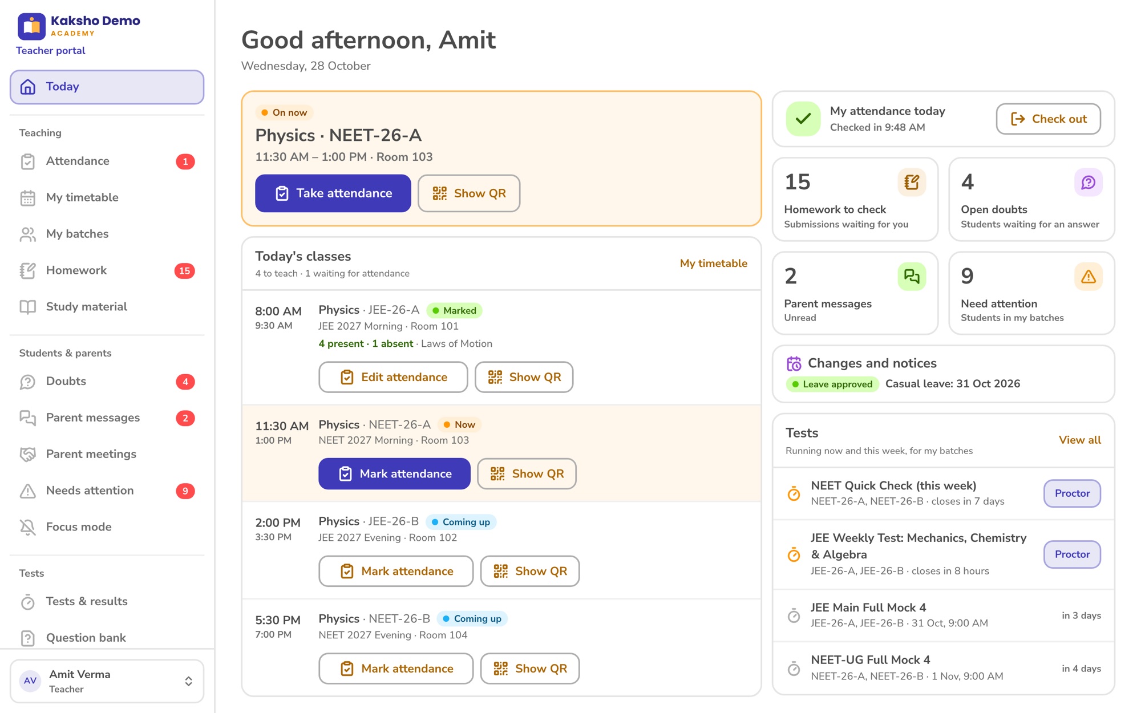Open Parent messages in the sidebar
Image resolution: width=1141 pixels, height=713 pixels.
[x=107, y=418]
